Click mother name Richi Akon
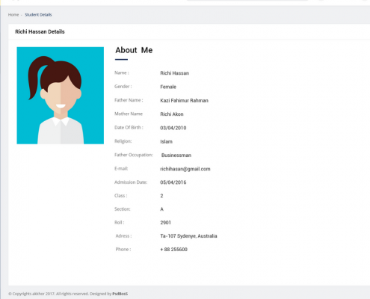 [172, 114]
